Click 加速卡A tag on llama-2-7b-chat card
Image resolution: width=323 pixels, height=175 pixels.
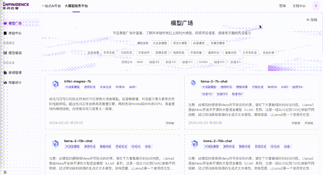(x=298, y=87)
